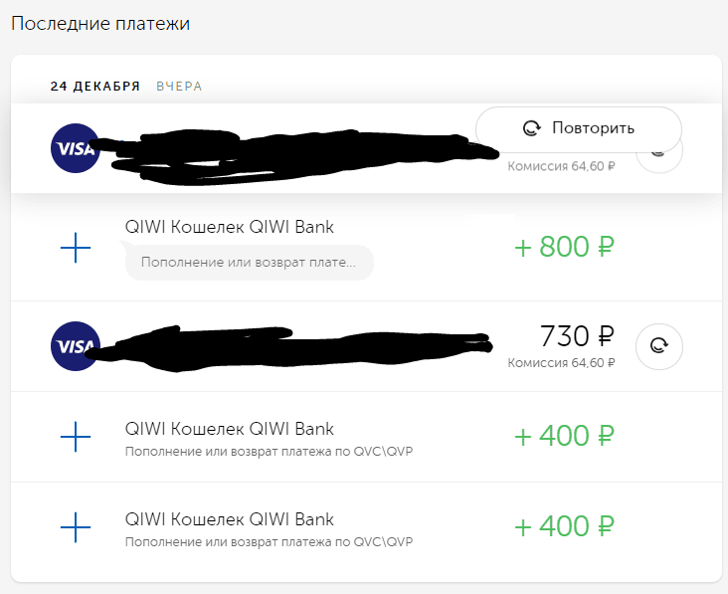
Task: Click the "Последние платежи" heading
Action: pyautogui.click(x=100, y=23)
